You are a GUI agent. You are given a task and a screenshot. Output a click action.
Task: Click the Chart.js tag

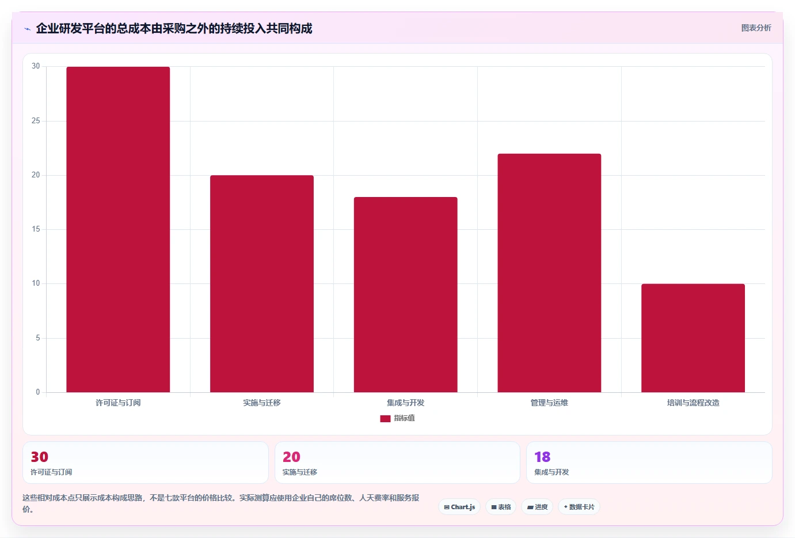tap(459, 507)
